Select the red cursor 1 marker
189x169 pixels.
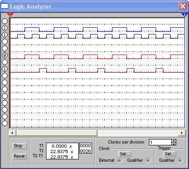[10, 15]
